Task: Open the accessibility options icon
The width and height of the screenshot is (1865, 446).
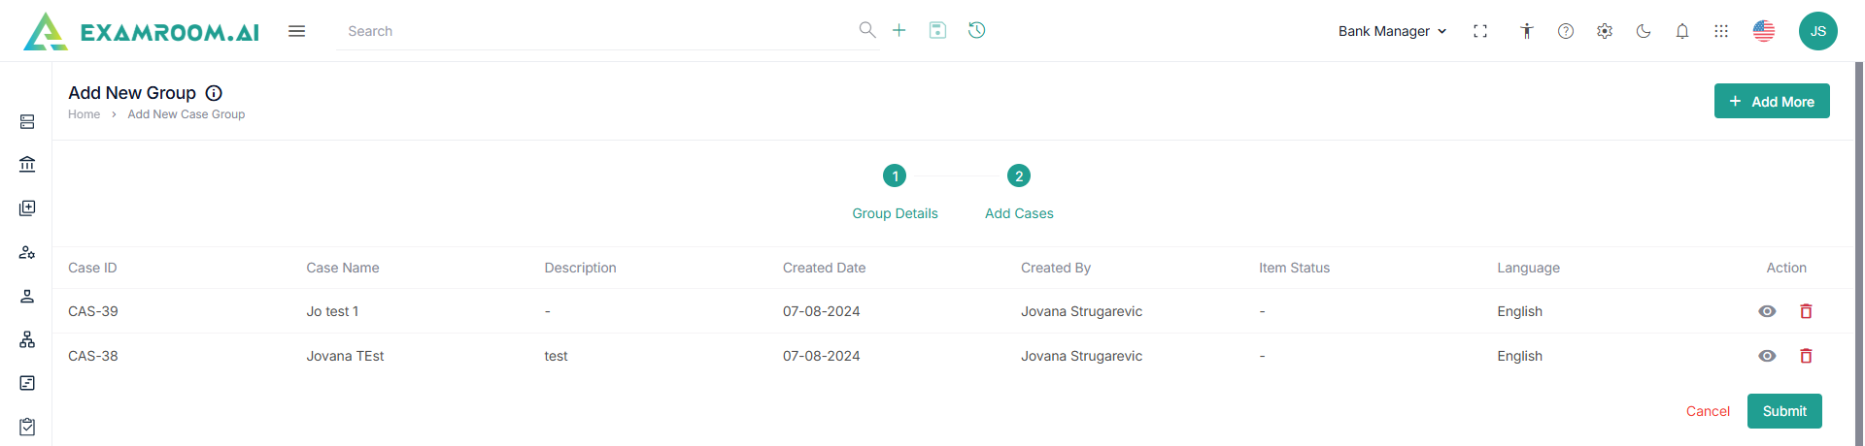Action: (1527, 31)
